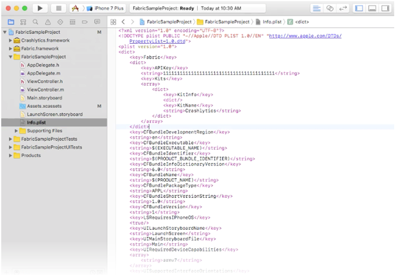Go back in editor history
Image resolution: width=398 pixels, height=276 pixels.
click(123, 22)
